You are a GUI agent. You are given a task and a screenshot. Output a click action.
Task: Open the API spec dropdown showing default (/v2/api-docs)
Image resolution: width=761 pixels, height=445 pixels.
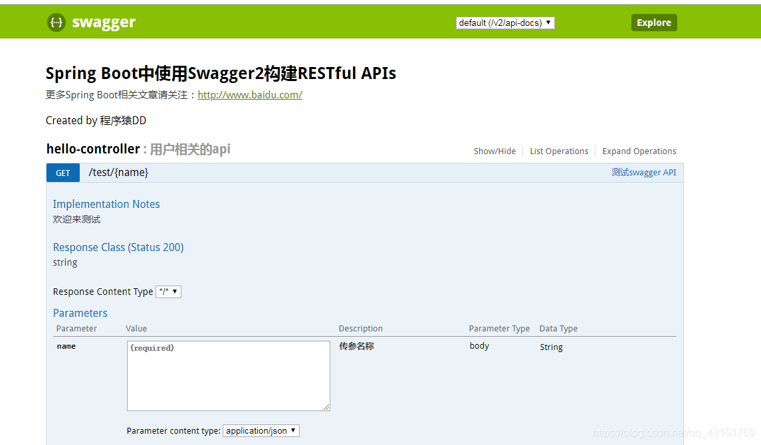coord(505,22)
